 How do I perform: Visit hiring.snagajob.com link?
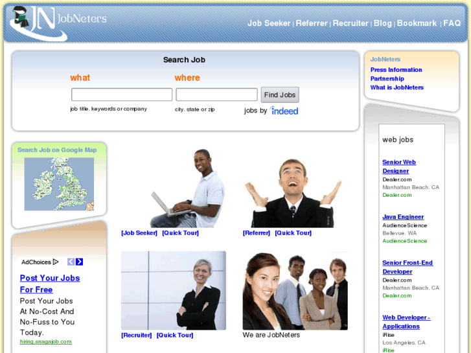click(x=45, y=341)
